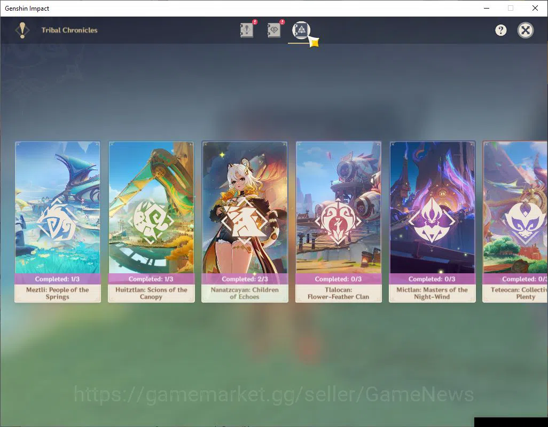Switch to the eye book tab icon
548x427 pixels.
pos(275,30)
